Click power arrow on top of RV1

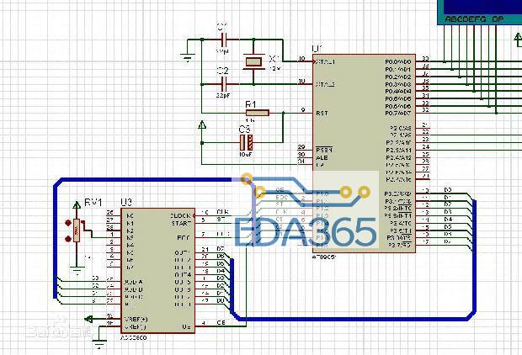77,205
